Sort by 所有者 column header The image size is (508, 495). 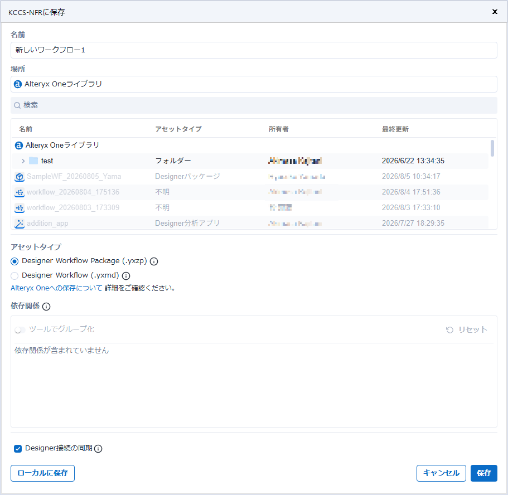pyautogui.click(x=279, y=129)
